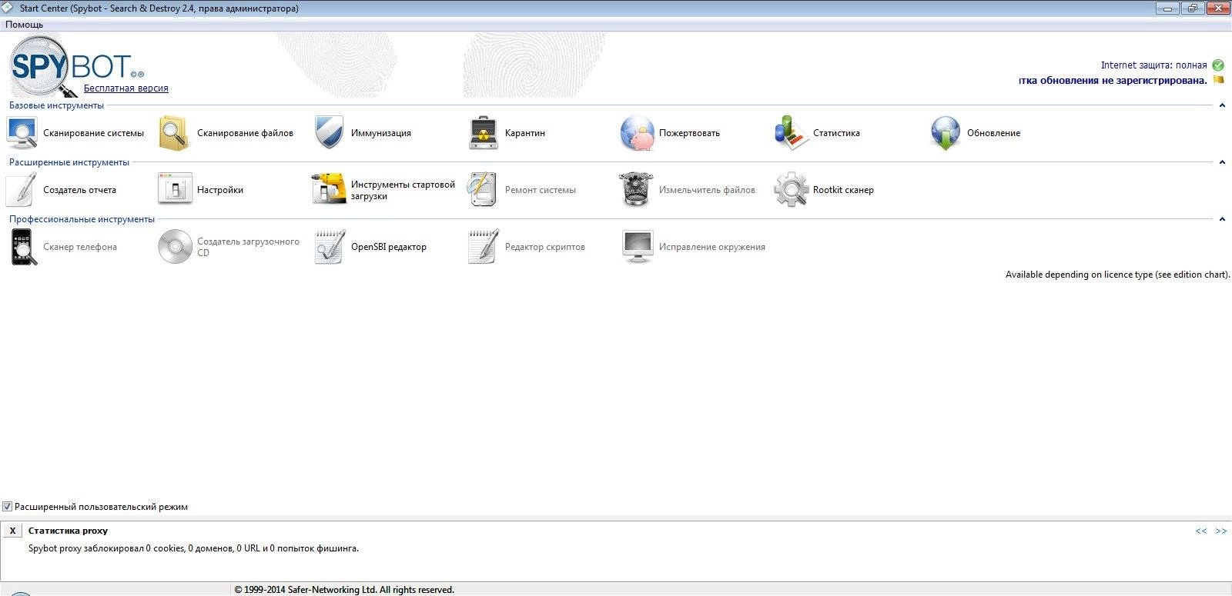Open the OpenSBI редактор notepad icon
This screenshot has height=596, width=1232.
coord(329,247)
